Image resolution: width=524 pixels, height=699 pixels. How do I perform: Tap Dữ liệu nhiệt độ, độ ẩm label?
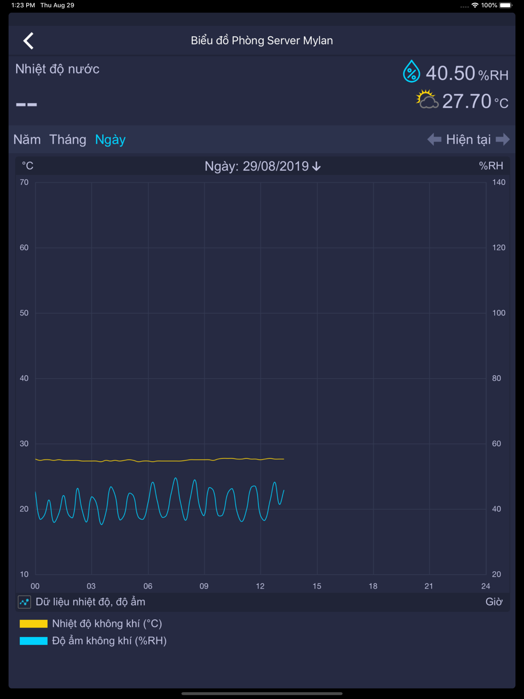pos(90,602)
